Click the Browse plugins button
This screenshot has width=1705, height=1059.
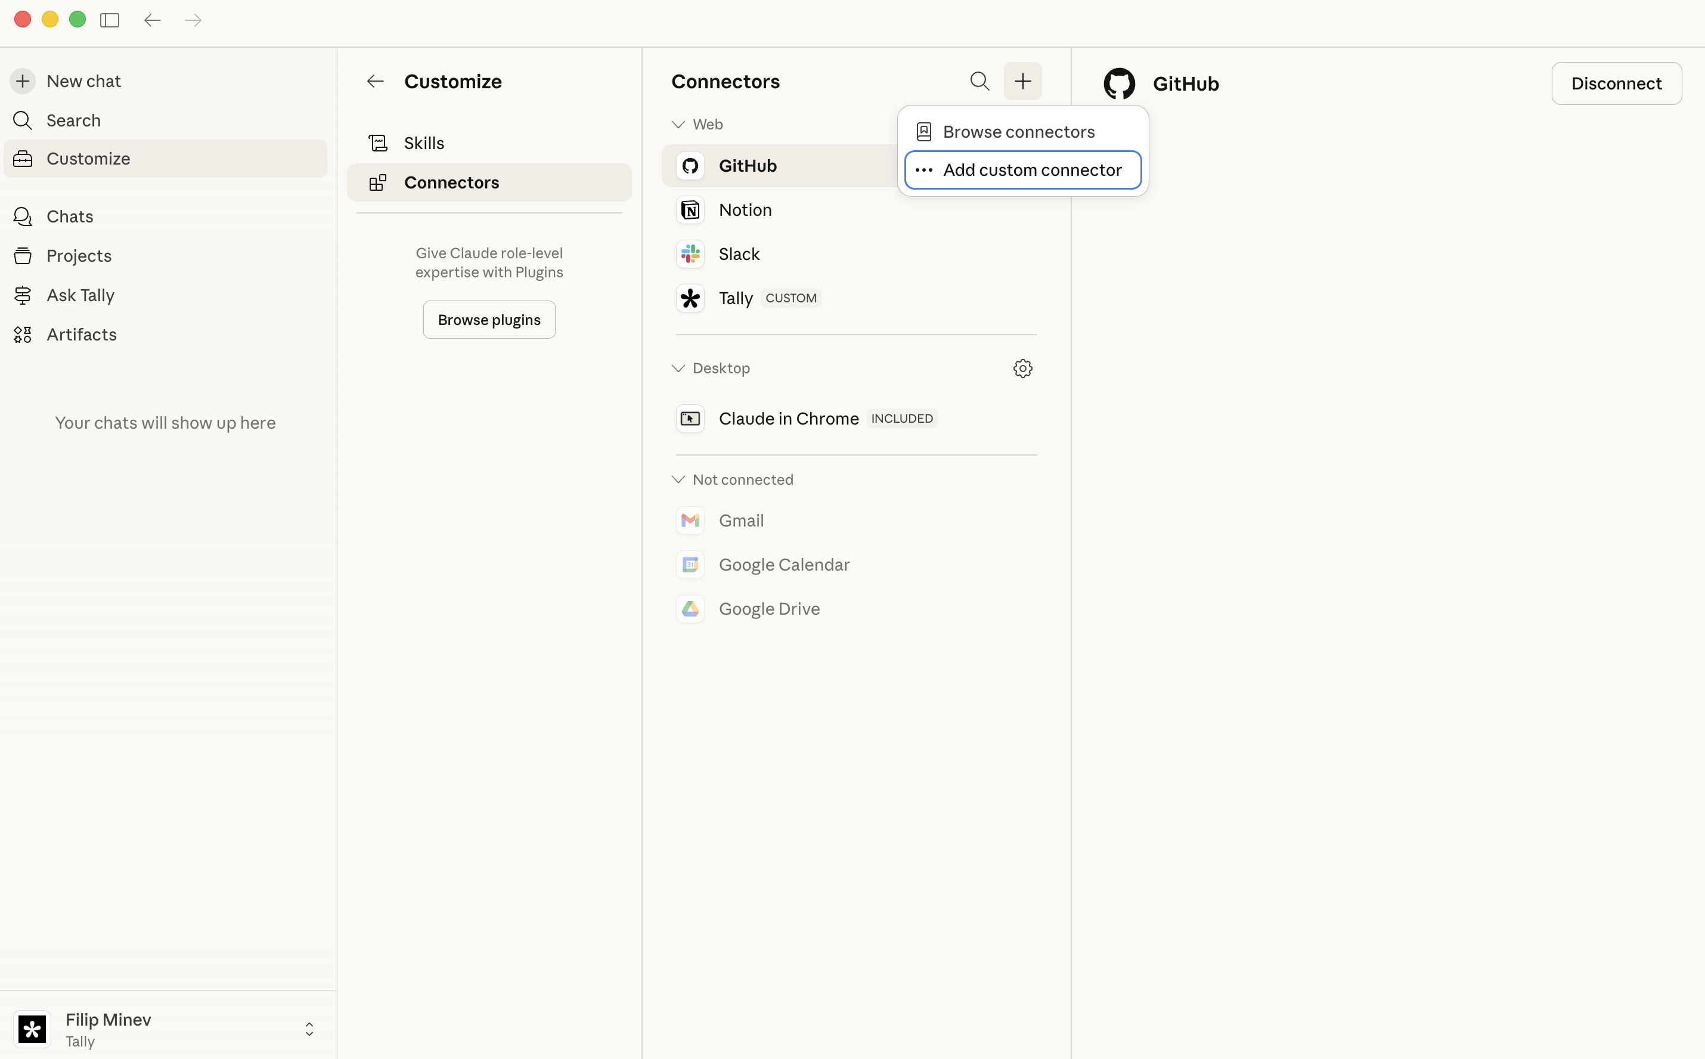coord(489,320)
